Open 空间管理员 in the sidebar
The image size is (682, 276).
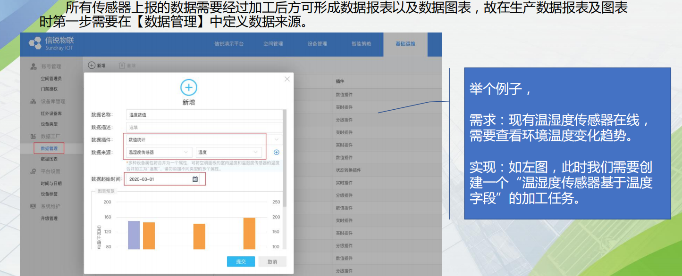51,79
